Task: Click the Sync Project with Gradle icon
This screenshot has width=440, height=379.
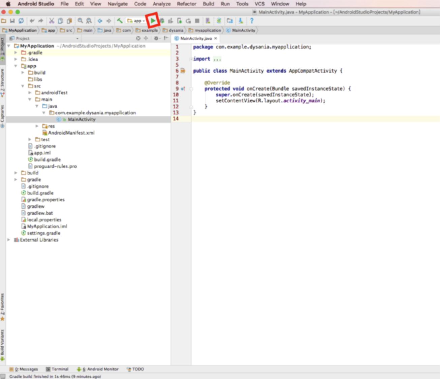Action: pos(219,21)
